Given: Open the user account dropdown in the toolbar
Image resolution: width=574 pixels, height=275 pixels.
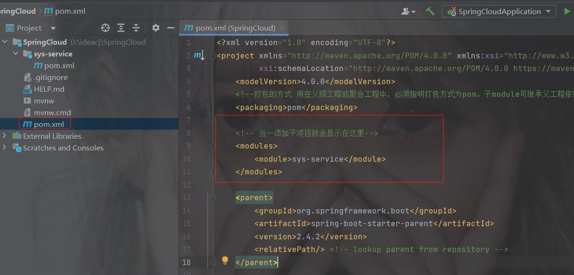Looking at the screenshot, I should click(408, 11).
